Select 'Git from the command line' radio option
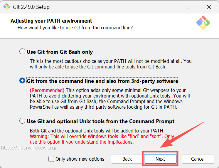This screenshot has height=168, width=219. pos(22,81)
